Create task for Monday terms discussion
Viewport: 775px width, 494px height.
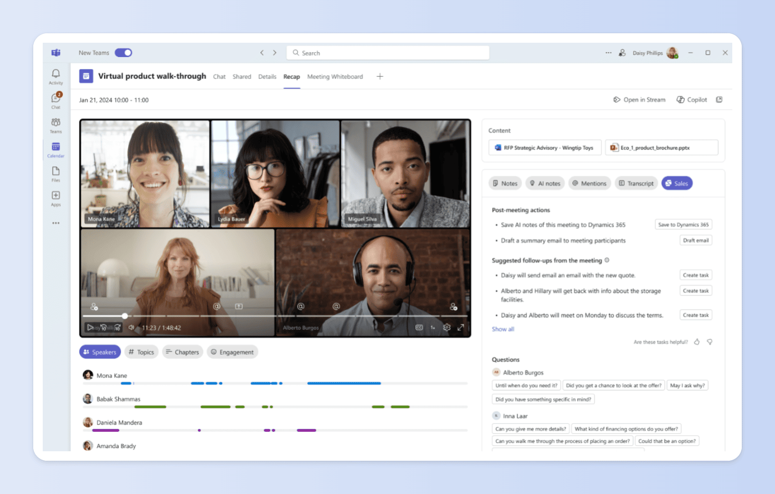click(696, 315)
